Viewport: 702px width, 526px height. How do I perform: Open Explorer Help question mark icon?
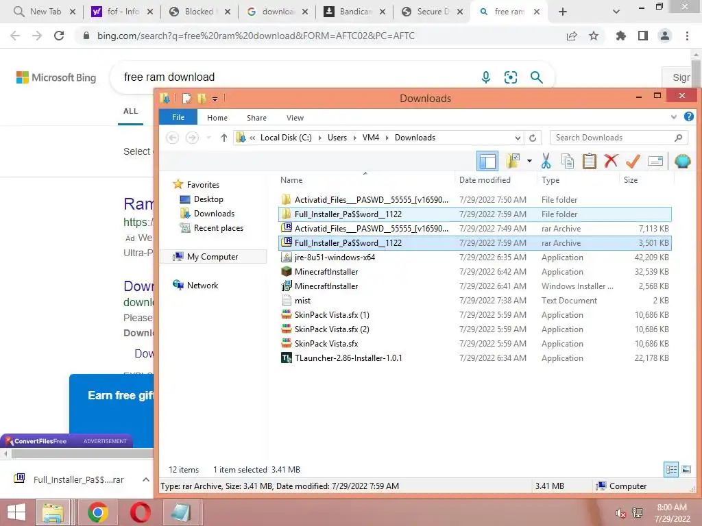point(688,116)
